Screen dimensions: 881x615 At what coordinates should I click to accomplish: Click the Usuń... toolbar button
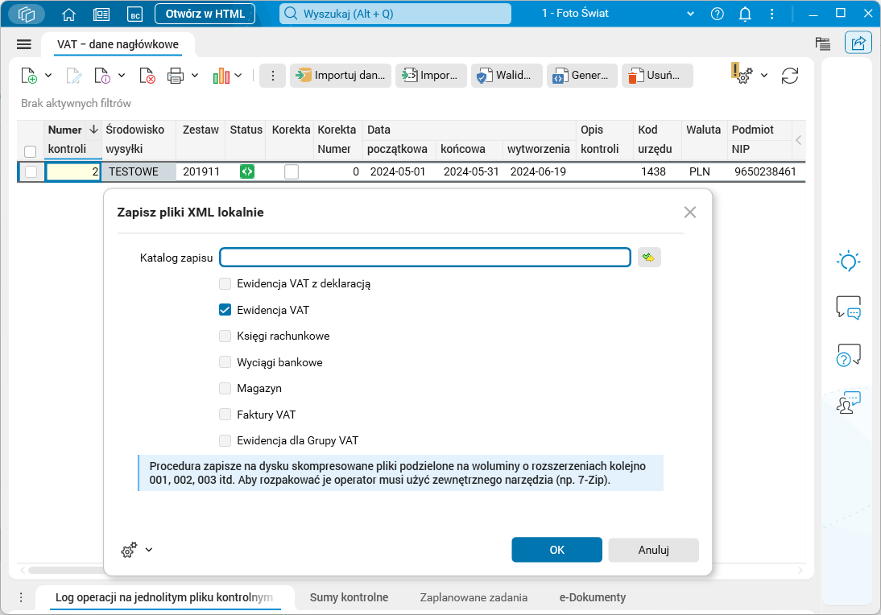pos(657,75)
